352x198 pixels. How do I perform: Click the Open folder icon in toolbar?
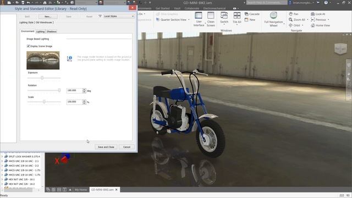point(17,3)
